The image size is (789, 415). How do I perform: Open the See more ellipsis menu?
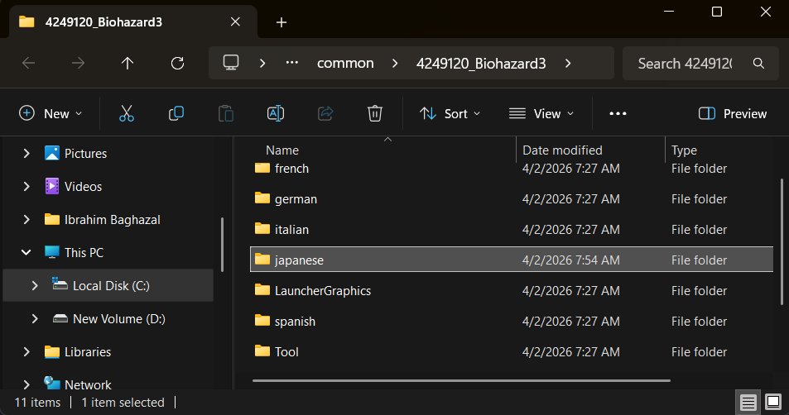(x=618, y=113)
